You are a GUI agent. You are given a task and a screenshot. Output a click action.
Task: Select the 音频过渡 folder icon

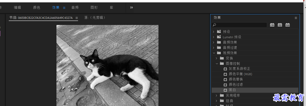[219, 48]
